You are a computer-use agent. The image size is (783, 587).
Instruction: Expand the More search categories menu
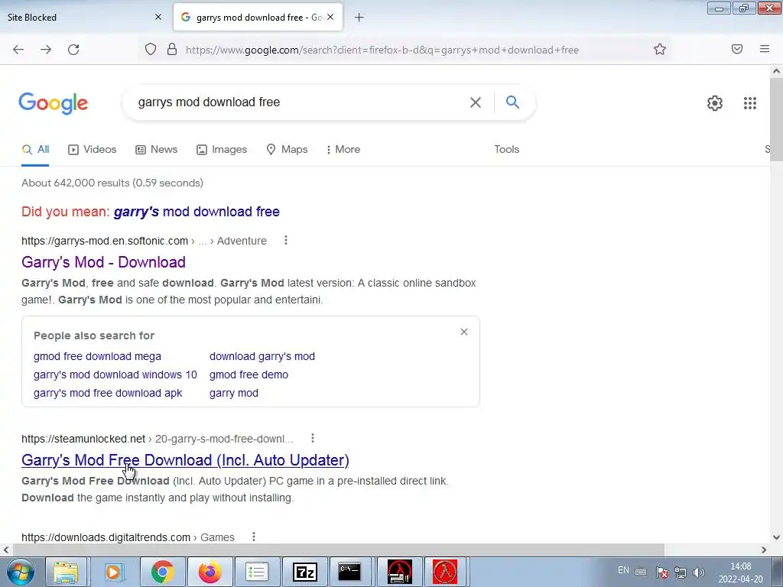pyautogui.click(x=343, y=149)
